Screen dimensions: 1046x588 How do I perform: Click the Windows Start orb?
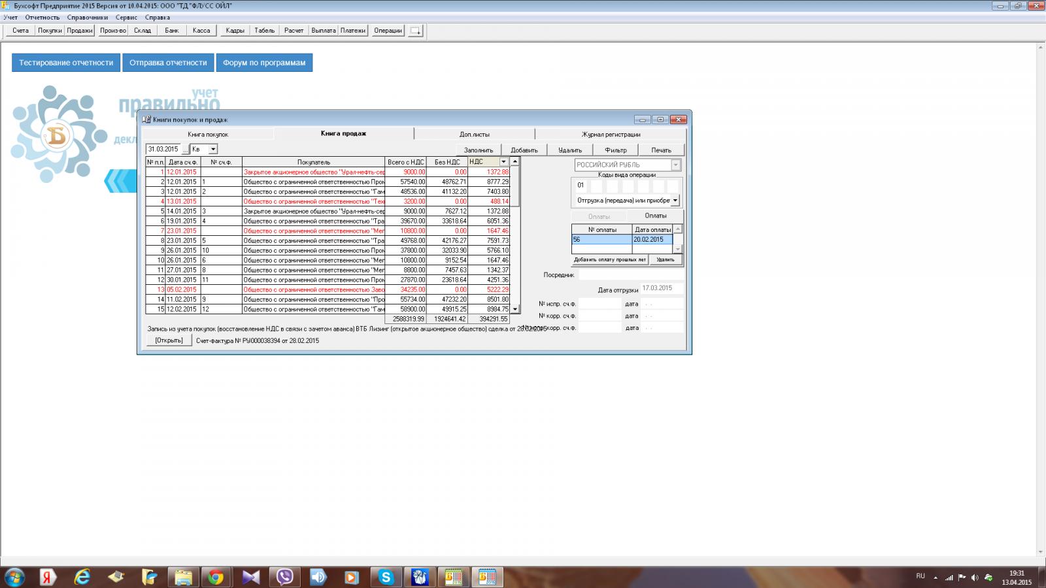pos(14,577)
